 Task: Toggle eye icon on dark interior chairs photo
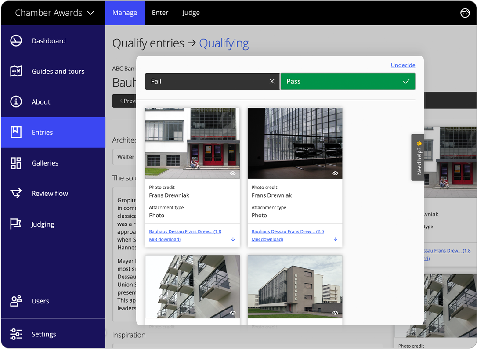[x=335, y=173]
